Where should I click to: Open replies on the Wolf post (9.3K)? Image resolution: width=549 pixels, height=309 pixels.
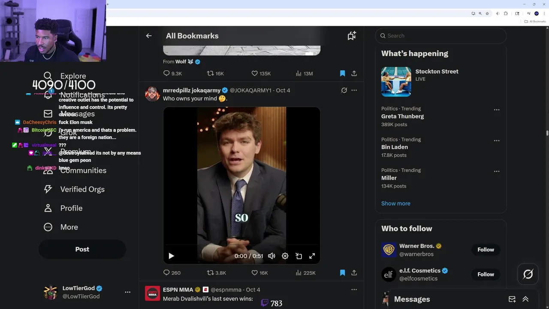coord(172,73)
